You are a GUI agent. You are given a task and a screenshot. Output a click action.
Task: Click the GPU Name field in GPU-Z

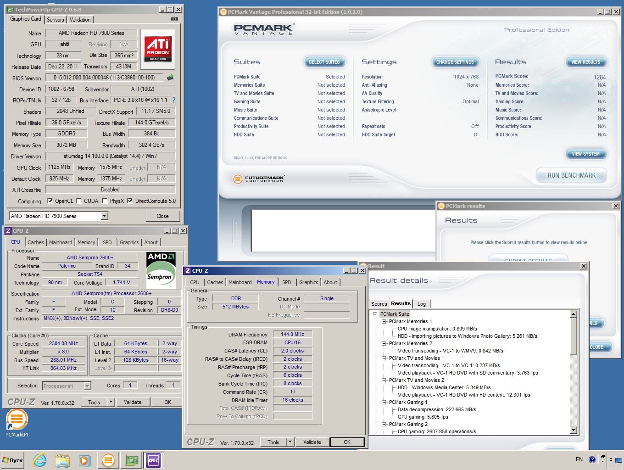pos(91,33)
